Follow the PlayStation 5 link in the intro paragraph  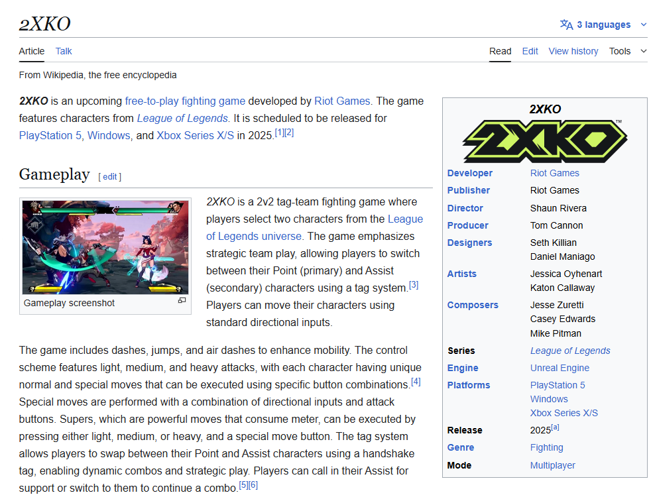50,136
